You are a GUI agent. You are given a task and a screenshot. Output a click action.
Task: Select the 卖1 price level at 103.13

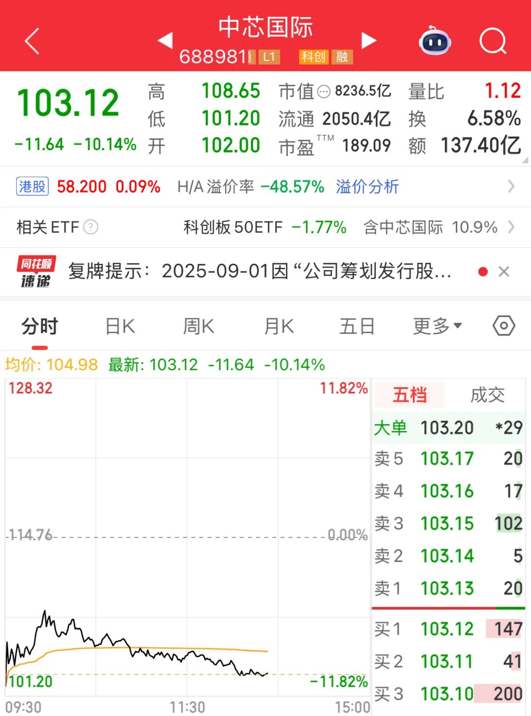(447, 589)
